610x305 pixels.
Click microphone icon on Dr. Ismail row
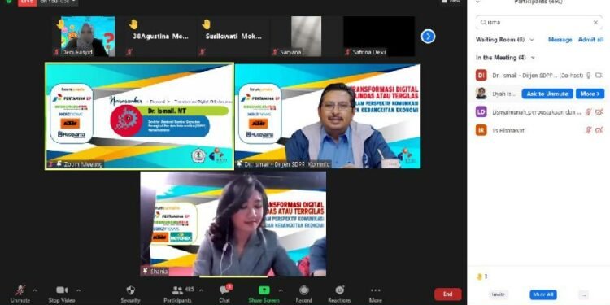pyautogui.click(x=588, y=76)
